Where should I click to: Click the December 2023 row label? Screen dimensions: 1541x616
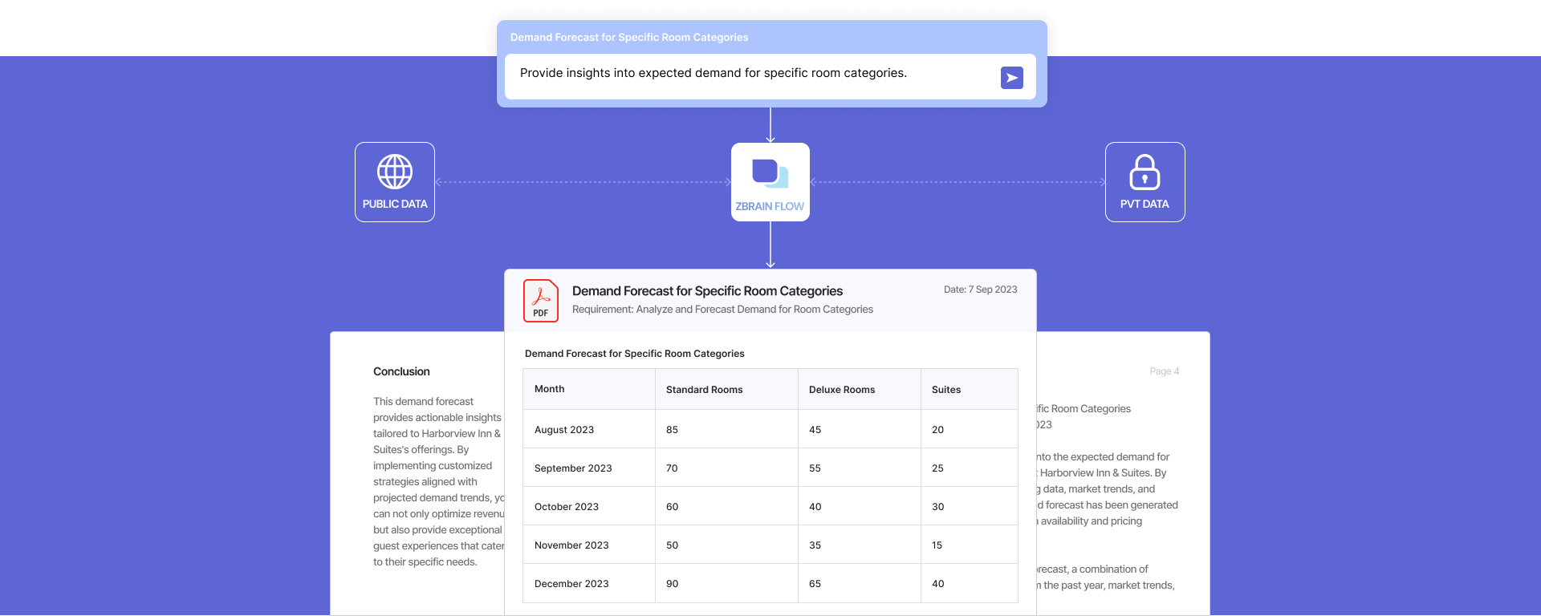coord(571,584)
